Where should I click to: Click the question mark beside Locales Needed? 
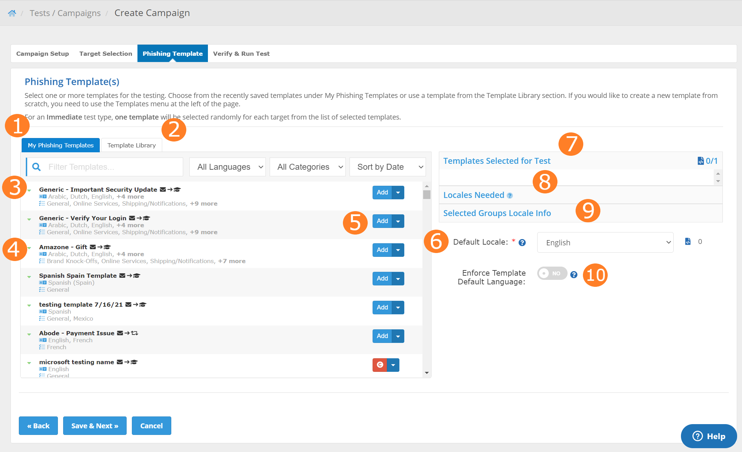click(510, 196)
